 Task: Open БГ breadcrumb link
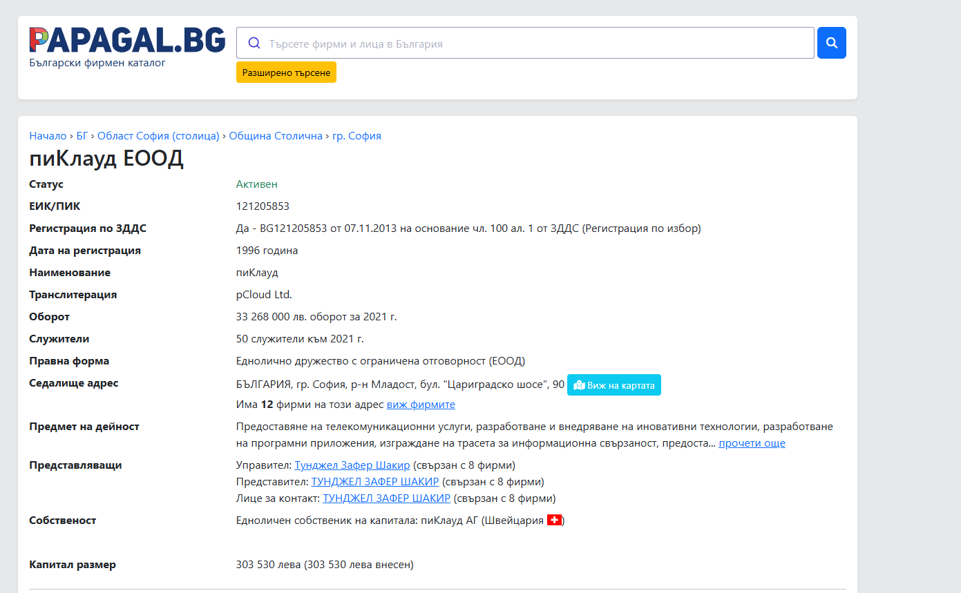82,136
